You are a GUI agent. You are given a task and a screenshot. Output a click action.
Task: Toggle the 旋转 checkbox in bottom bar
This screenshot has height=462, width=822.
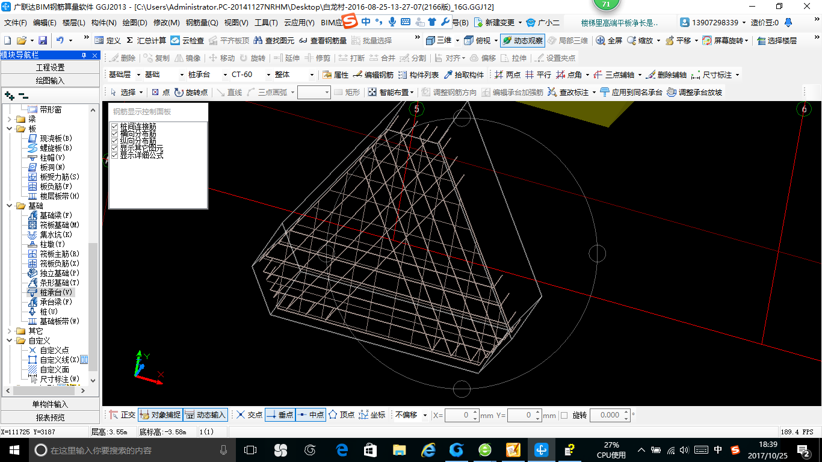[x=564, y=415]
